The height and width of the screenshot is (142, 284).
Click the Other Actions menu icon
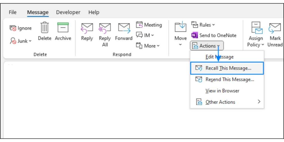(199, 102)
